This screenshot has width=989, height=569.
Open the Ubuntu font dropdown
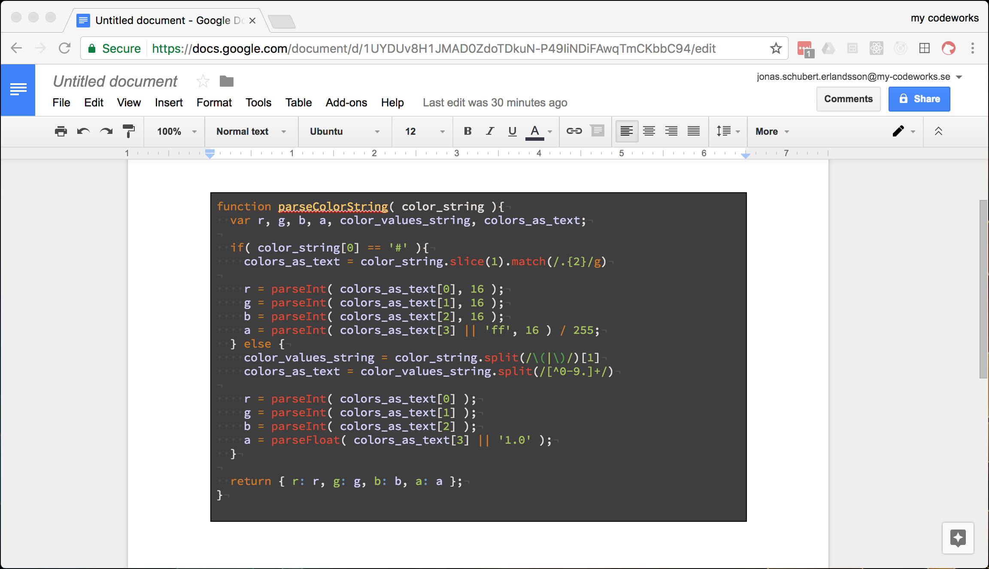[345, 131]
